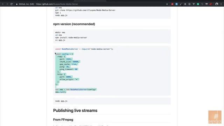Open the Chrome profile avatar
The height and width of the screenshot is (126, 224).
click(x=217, y=4)
